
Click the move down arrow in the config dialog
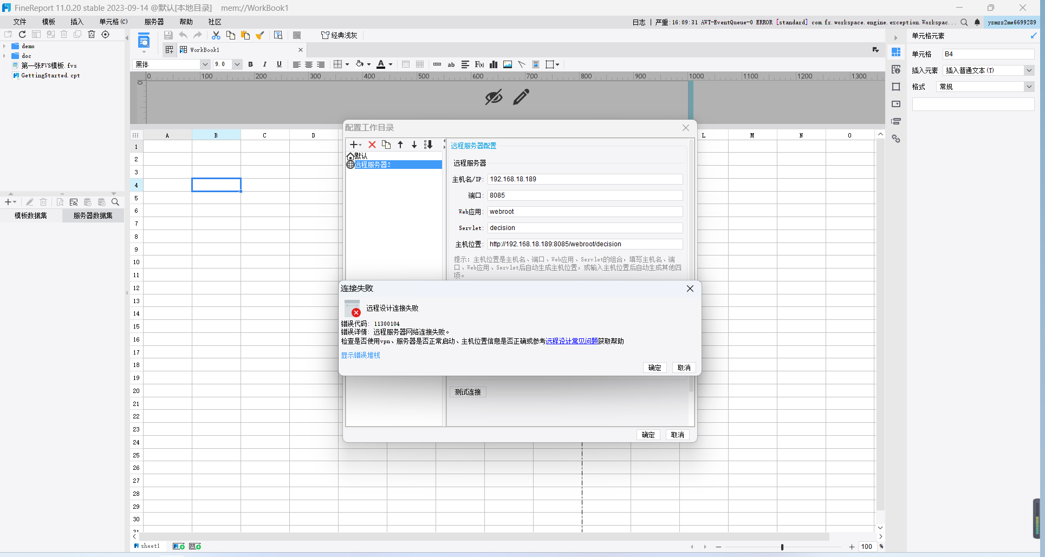coord(414,145)
